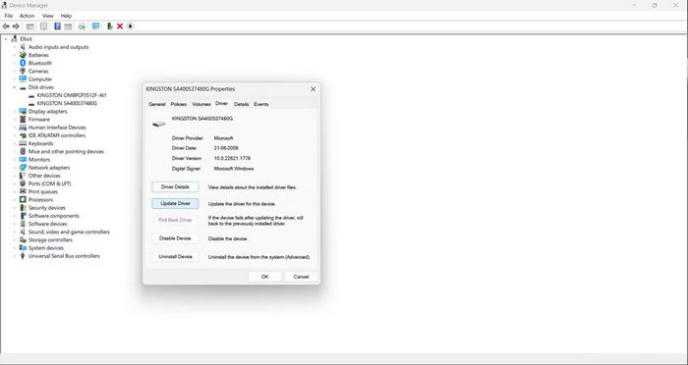Switch to the Policies tab
688x365 pixels.
[179, 104]
